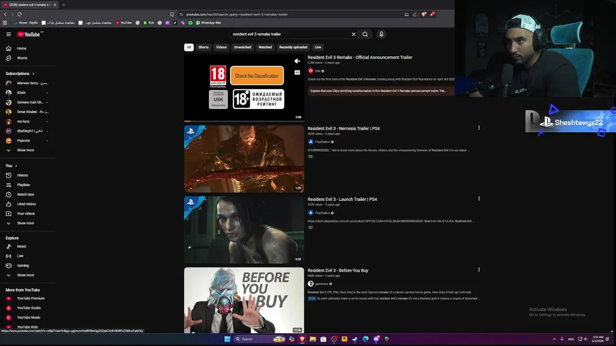Open Marwan Serry subscription channel
This screenshot has width=616, height=346.
(27, 83)
